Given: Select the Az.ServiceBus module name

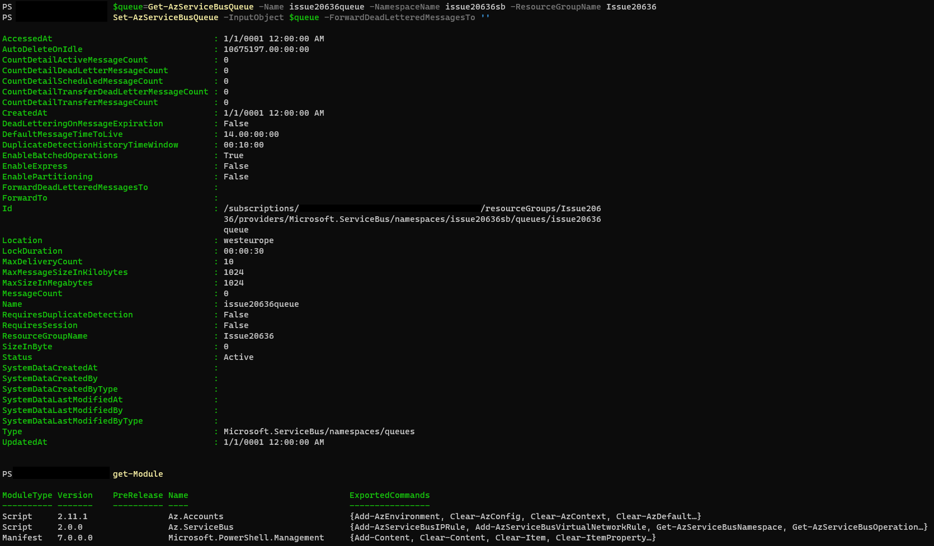Looking at the screenshot, I should click(200, 527).
